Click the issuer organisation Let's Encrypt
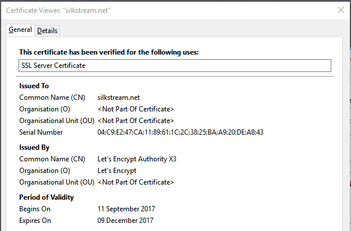Image resolution: width=351 pixels, height=231 pixels. 117,171
